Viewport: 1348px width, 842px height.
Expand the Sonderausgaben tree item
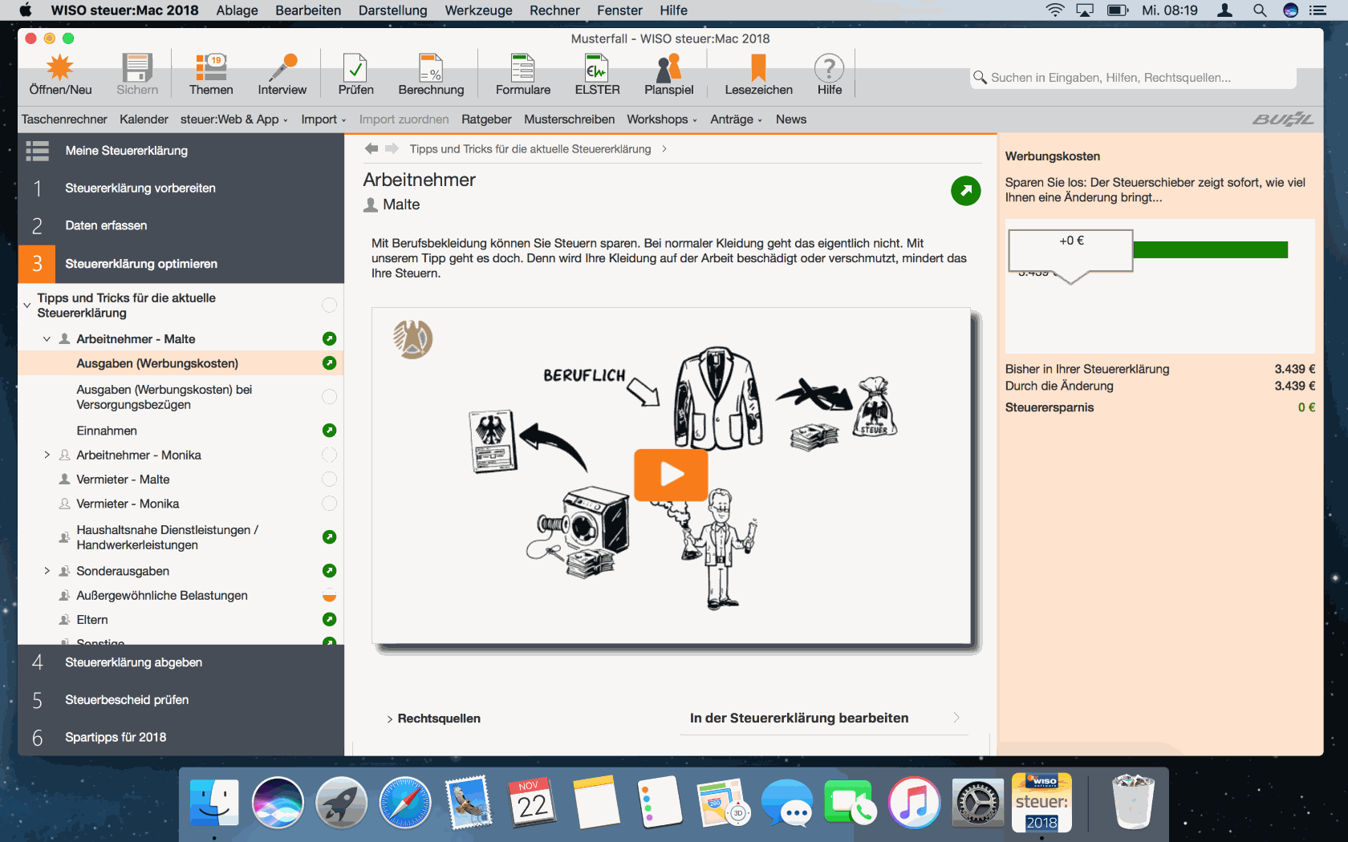[47, 571]
